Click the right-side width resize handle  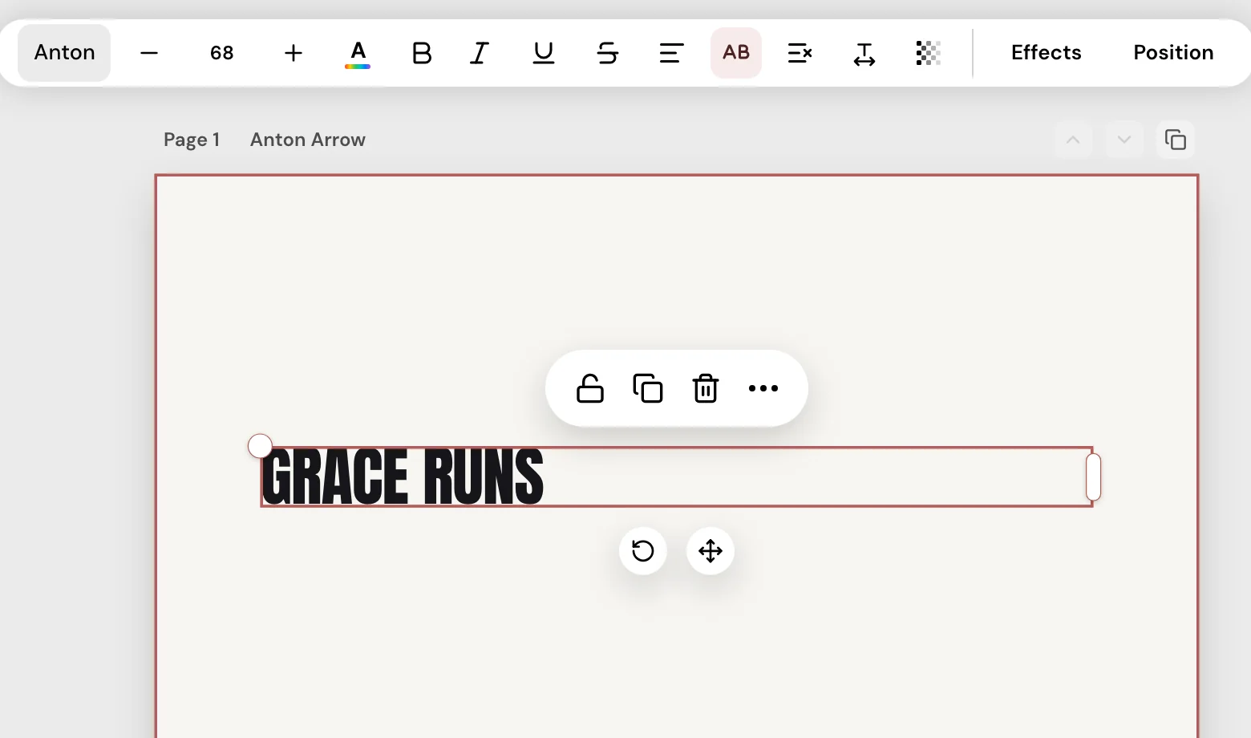[1093, 477]
